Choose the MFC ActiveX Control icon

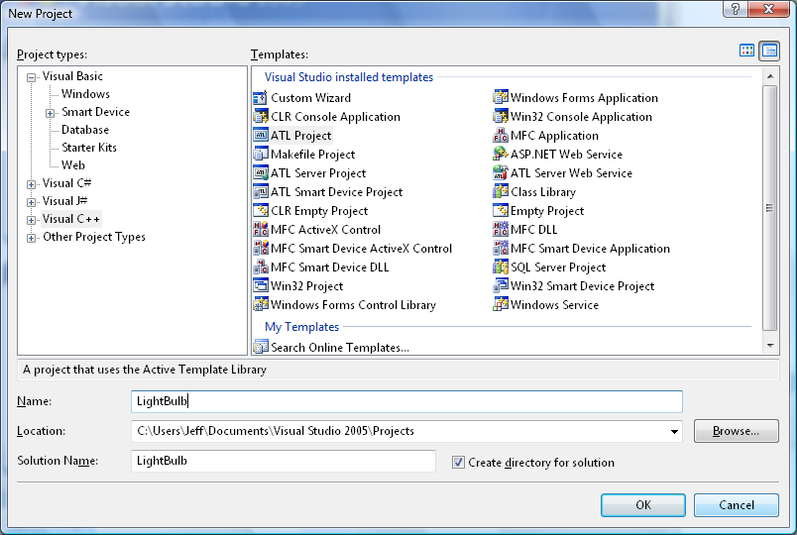click(x=261, y=229)
